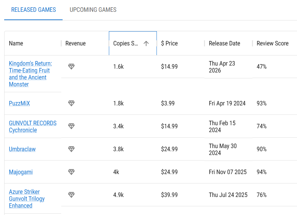Viewport: 297px width, 215px height.
Task: Open the GUNVOLT RECORDS Cychronicle link
Action: point(33,127)
